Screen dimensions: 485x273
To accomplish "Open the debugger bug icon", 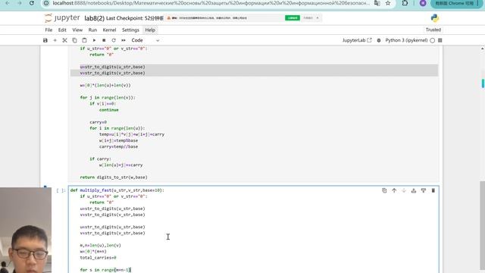I will click(x=379, y=40).
